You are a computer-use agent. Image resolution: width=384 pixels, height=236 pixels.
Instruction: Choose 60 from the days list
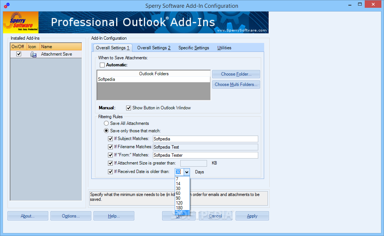point(182,193)
